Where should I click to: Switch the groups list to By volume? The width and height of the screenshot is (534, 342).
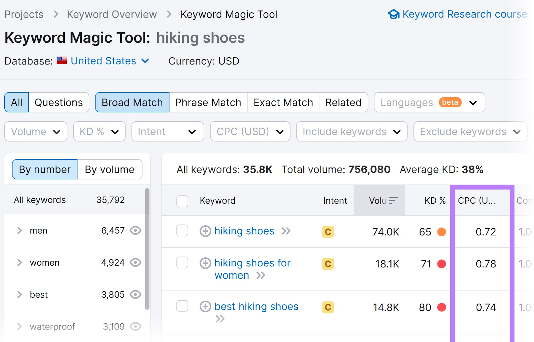tap(109, 169)
